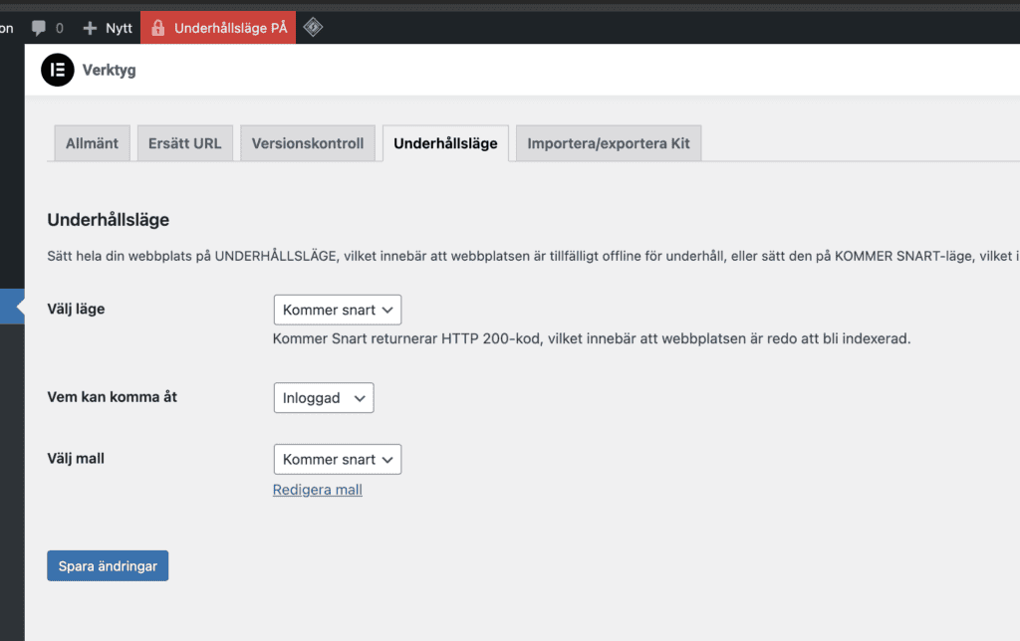Click the Verktyg page title

(110, 70)
